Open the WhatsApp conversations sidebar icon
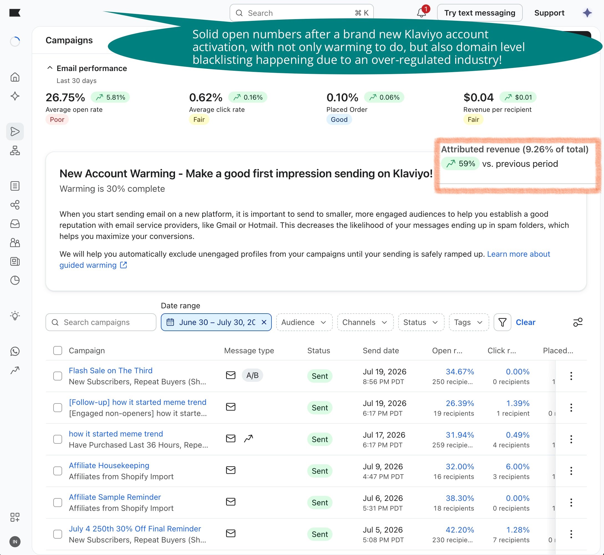This screenshot has width=604, height=555. point(15,351)
